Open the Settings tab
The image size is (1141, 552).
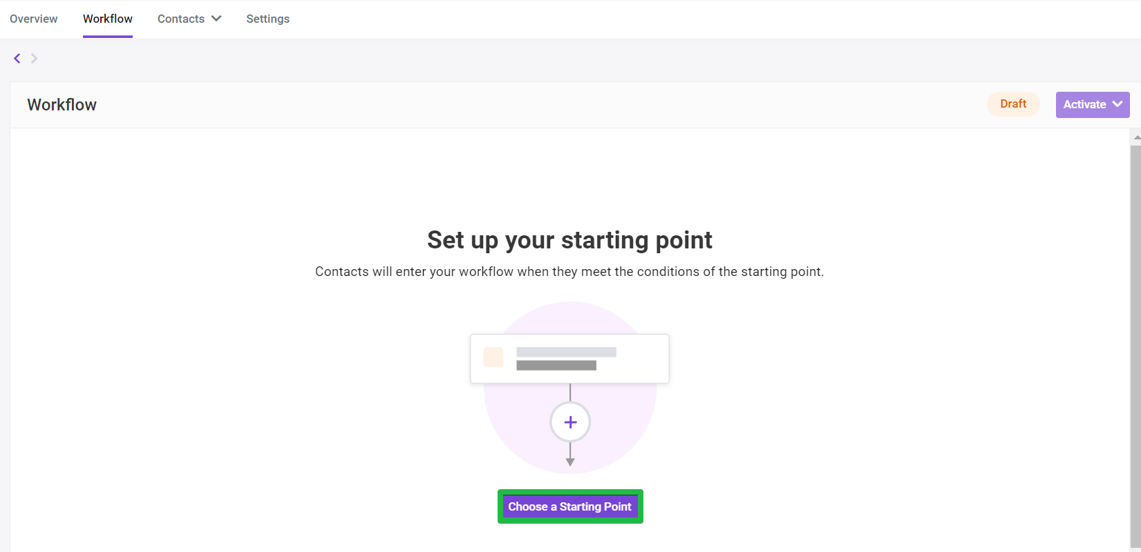coord(267,19)
